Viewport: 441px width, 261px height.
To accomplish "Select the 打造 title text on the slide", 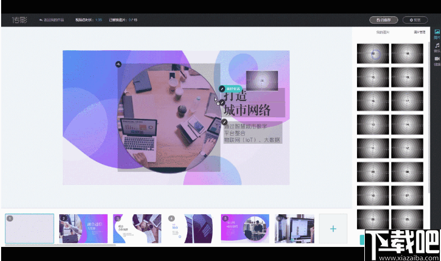I will (x=236, y=96).
